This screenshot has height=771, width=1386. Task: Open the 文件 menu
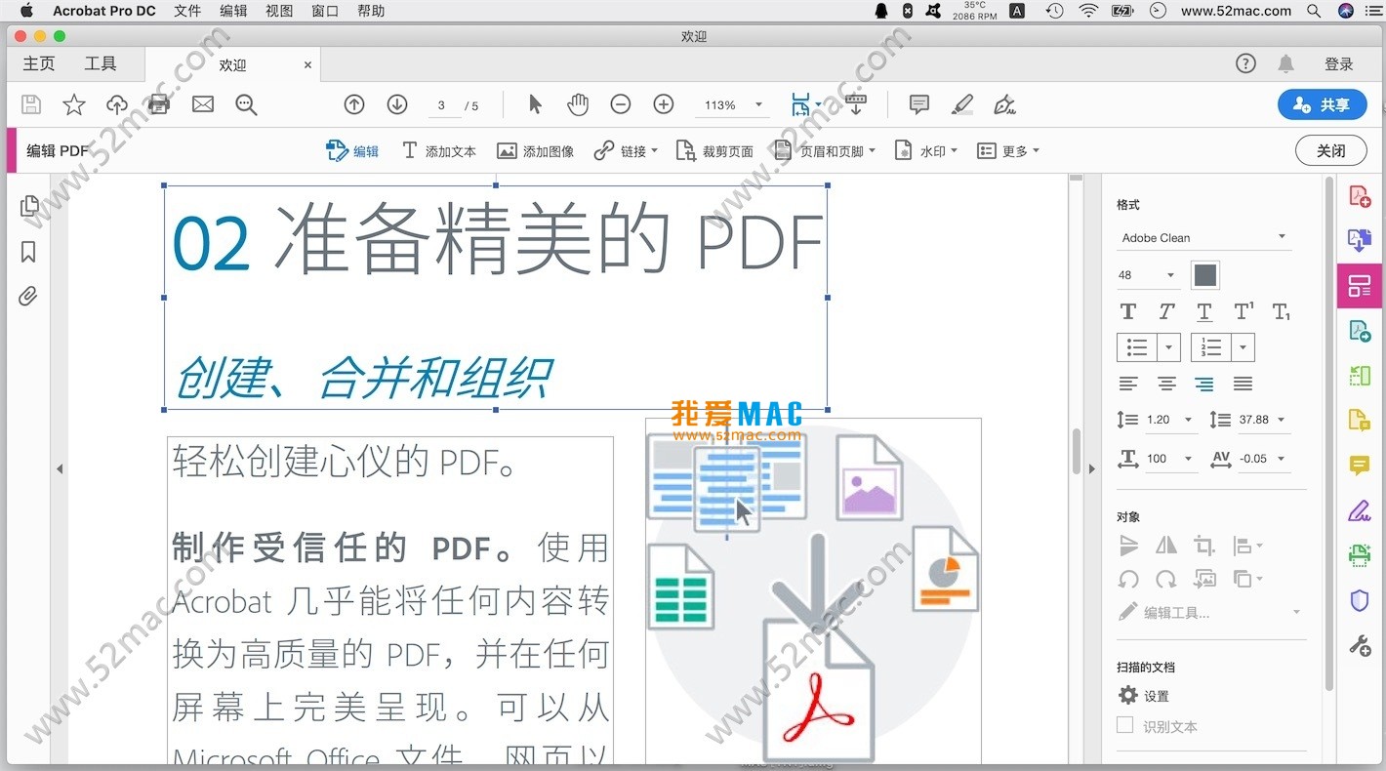click(x=187, y=11)
